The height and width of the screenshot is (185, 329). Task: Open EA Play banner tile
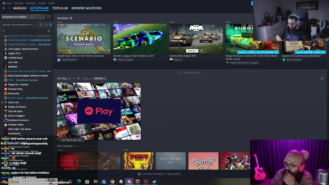coord(99,111)
